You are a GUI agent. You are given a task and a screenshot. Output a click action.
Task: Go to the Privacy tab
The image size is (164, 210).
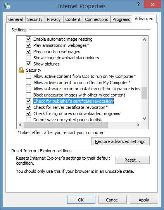[x=54, y=19]
